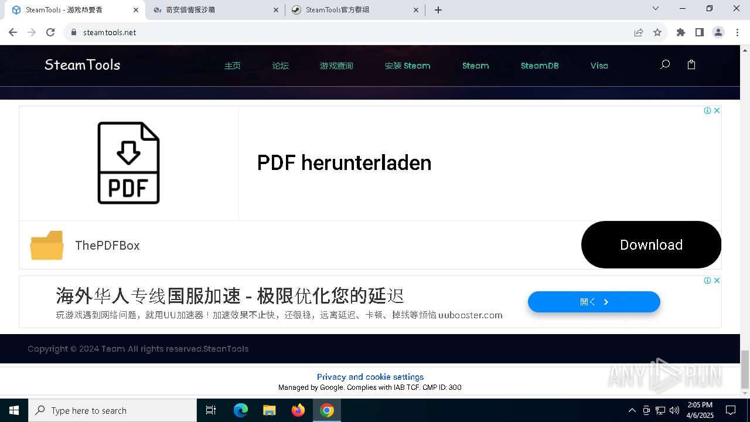Toggle the Chrome side panel icon
Image resolution: width=750 pixels, height=422 pixels.
click(x=700, y=32)
